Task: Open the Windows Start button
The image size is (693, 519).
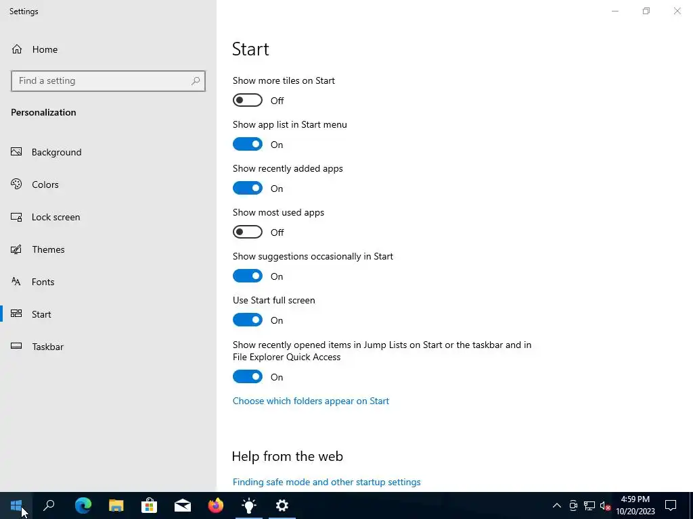Action: click(x=16, y=505)
